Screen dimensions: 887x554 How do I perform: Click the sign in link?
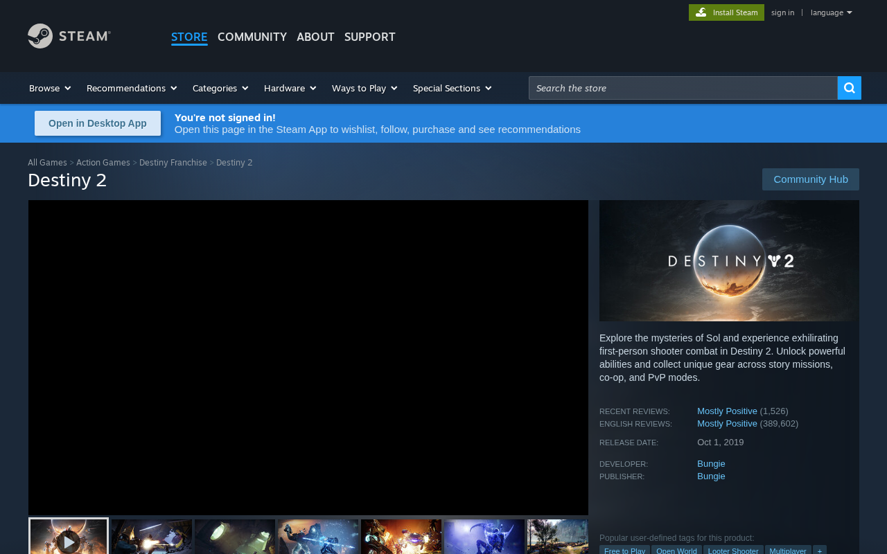[783, 12]
